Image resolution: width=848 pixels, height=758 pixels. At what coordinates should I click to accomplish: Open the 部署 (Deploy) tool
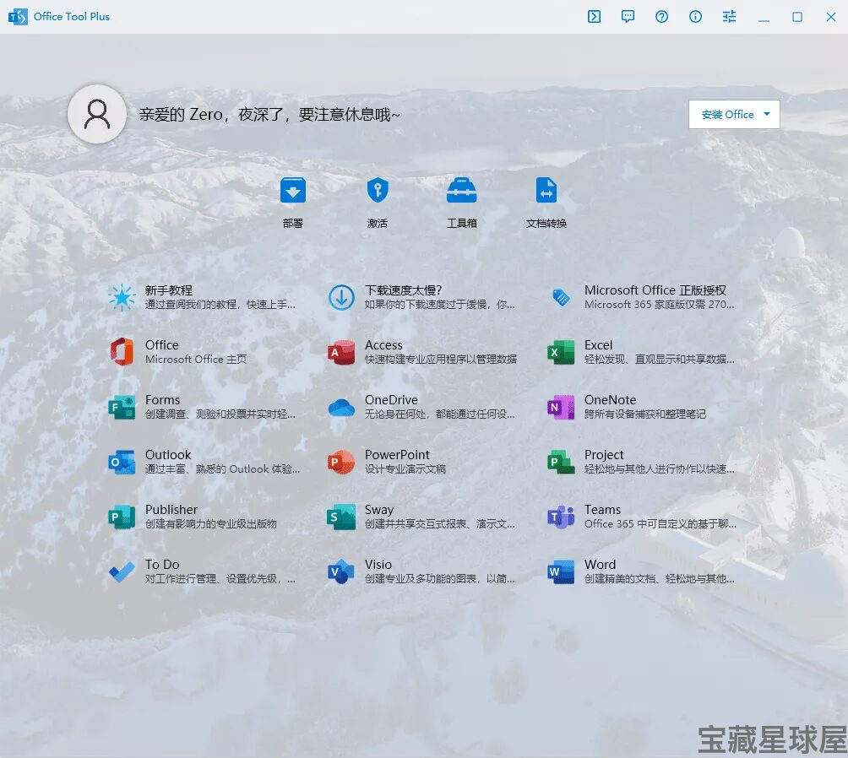pos(292,190)
